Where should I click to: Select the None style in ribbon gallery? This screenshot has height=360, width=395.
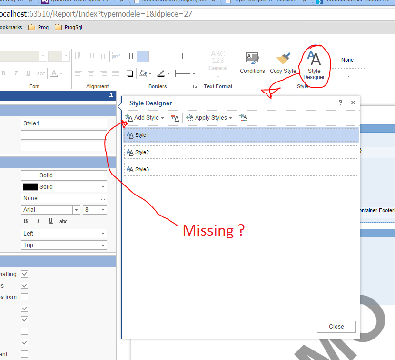348,60
